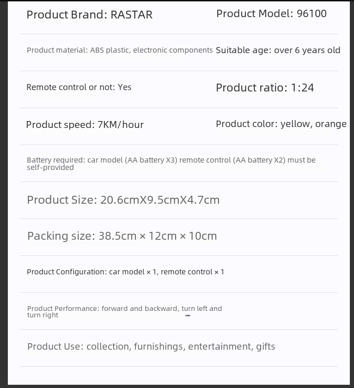
Task: Select the Suitable age specification
Action: coord(278,50)
